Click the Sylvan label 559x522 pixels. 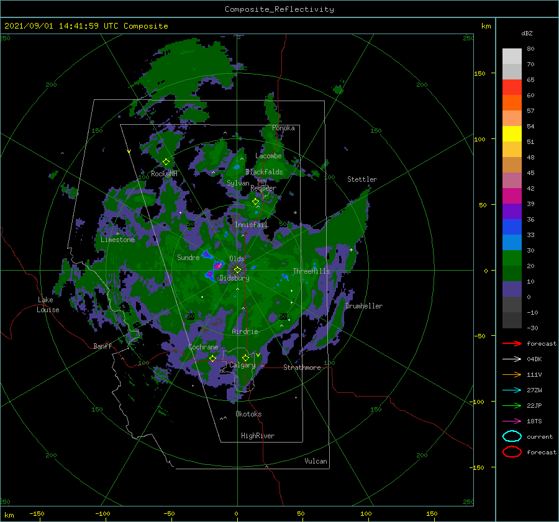[x=238, y=183]
